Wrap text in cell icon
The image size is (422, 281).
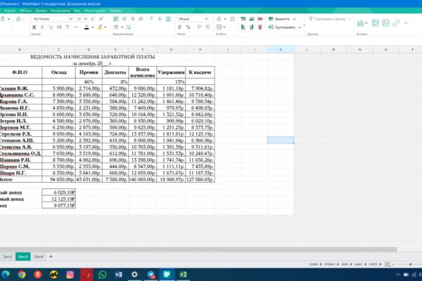coord(129,27)
